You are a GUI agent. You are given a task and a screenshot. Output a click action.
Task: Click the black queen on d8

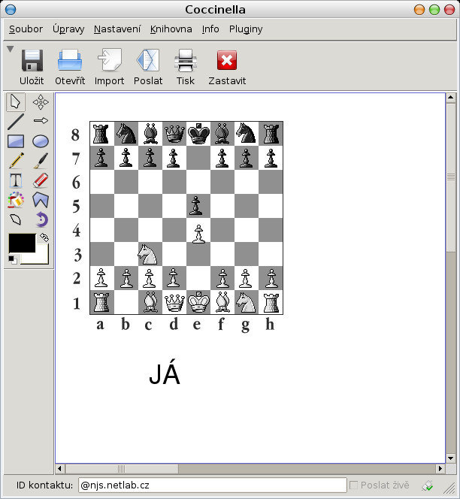[174, 134]
